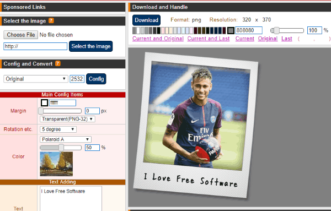Click the Select the image button
The width and height of the screenshot is (331, 211).
point(91,46)
